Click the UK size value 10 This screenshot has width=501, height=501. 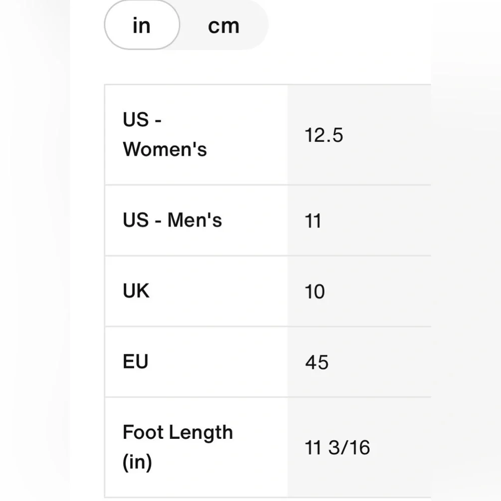tap(315, 292)
